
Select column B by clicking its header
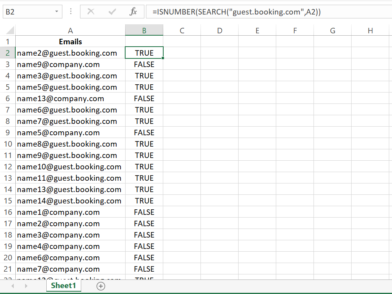(144, 30)
